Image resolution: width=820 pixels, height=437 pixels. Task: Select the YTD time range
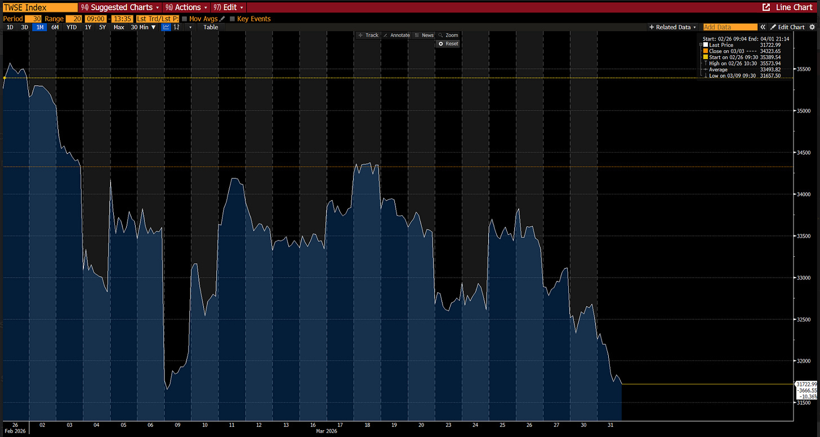click(x=72, y=27)
